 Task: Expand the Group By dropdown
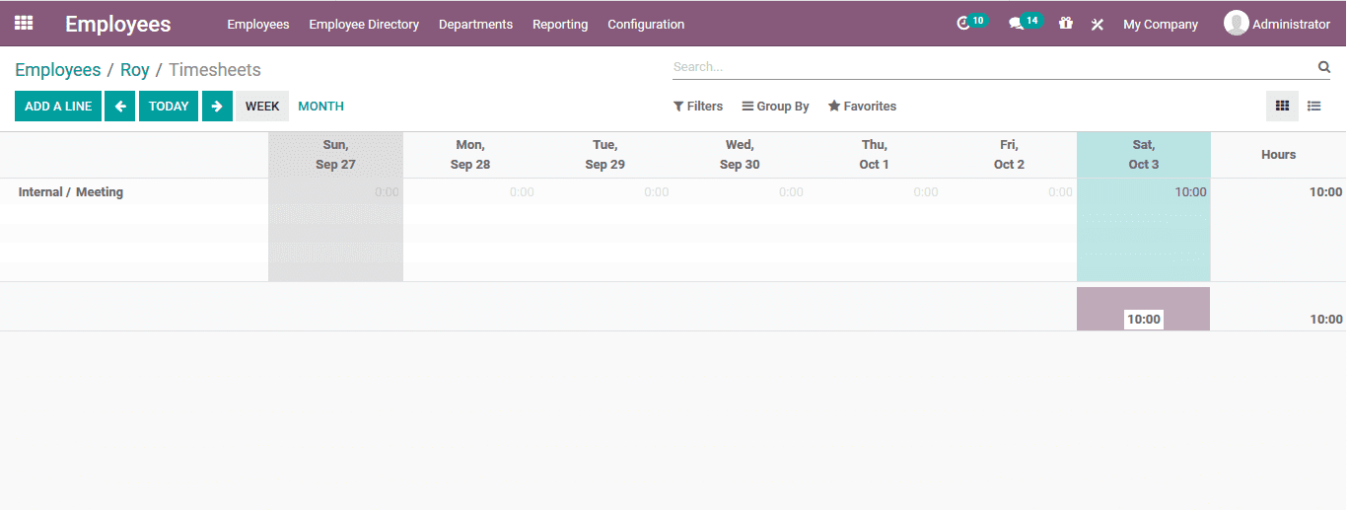[776, 107]
